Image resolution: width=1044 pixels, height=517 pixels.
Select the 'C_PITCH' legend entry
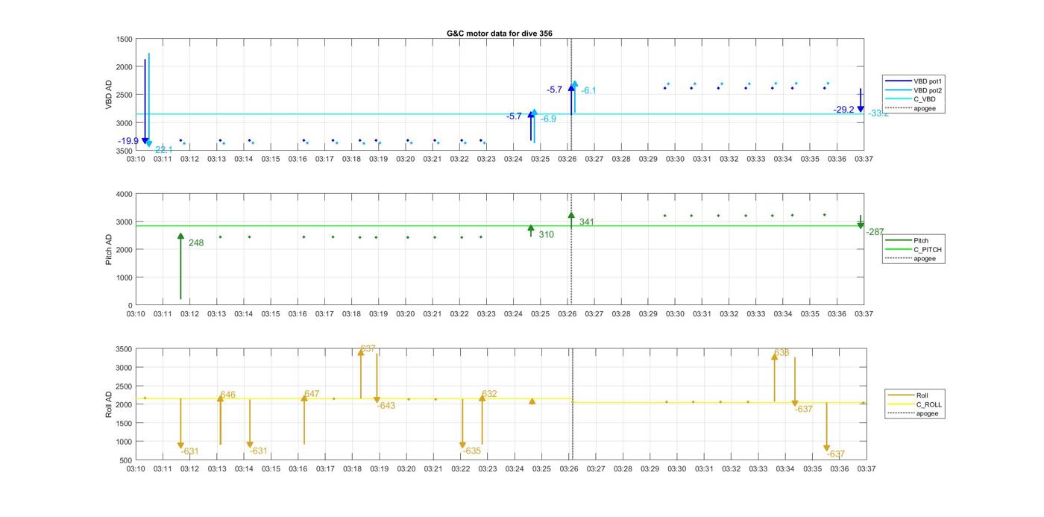tap(915, 250)
